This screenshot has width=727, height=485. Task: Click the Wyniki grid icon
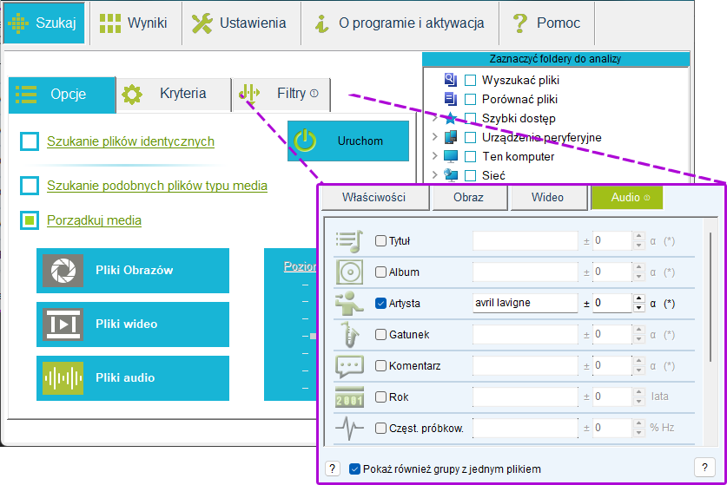coord(110,23)
